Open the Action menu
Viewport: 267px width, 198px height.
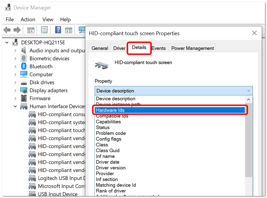(28, 20)
